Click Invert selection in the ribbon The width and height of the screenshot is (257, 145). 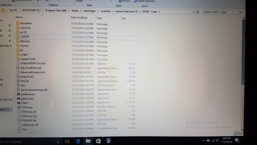click(144, 1)
